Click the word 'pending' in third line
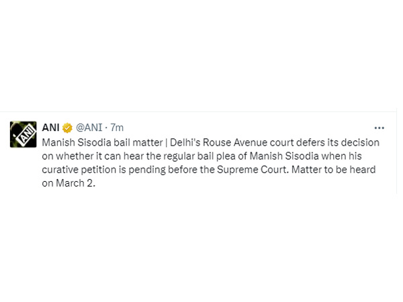This screenshot has height=302, width=403. 147,170
